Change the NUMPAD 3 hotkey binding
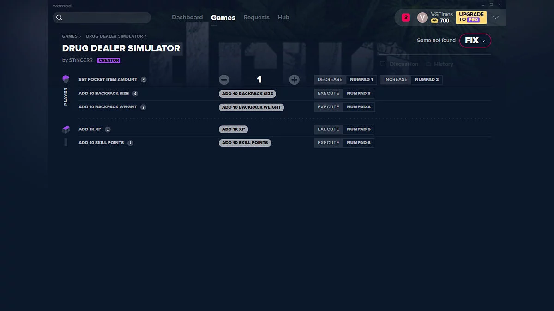Screen dimensions: 554x311 [x=359, y=94]
